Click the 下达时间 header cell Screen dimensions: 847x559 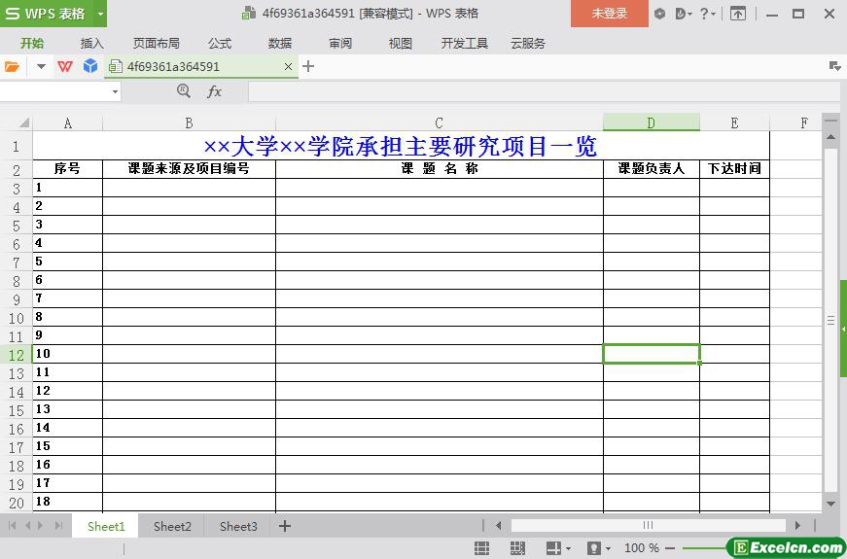tap(734, 169)
